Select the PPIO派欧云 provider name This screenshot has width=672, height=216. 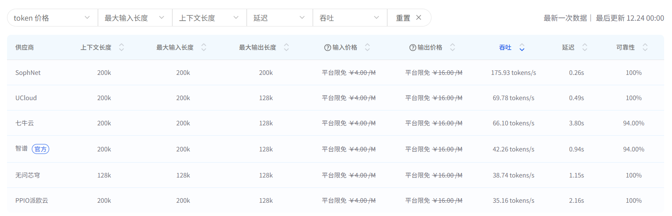32,200
